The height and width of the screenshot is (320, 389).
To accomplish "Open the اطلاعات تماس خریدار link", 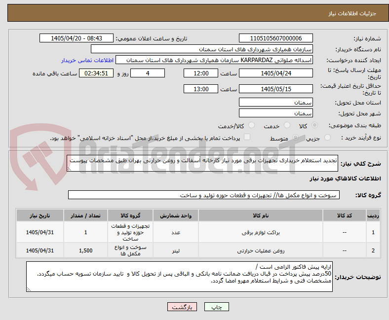I will (x=87, y=60).
